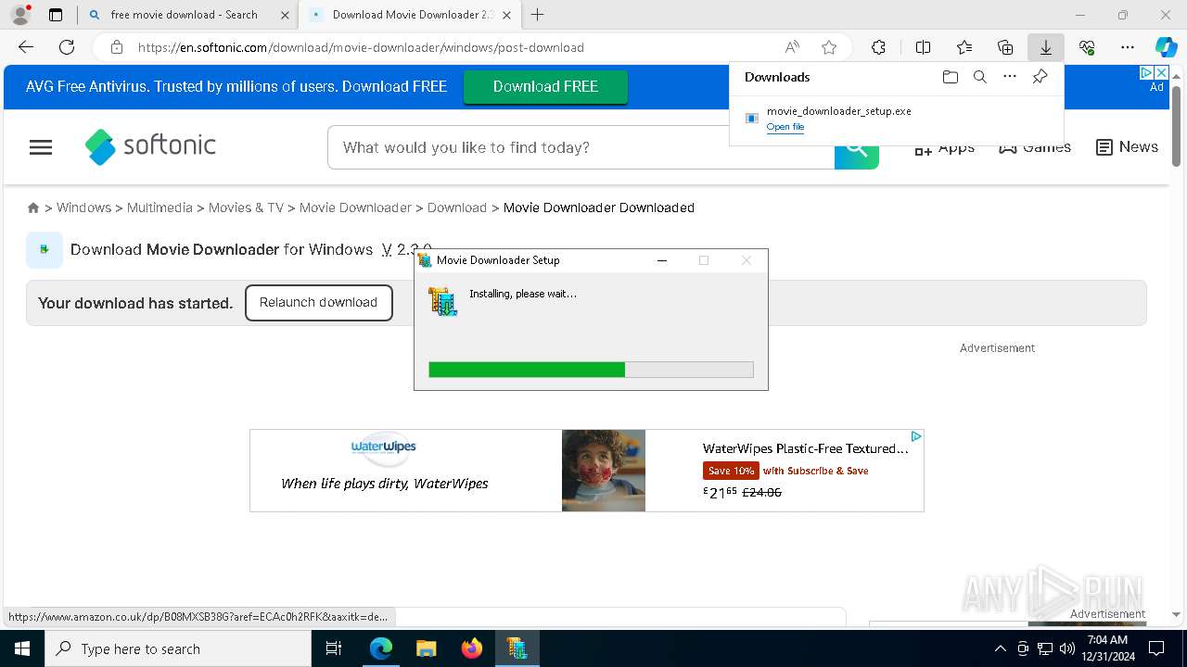Open Firefox from taskbar
The width and height of the screenshot is (1187, 667).
[x=472, y=648]
